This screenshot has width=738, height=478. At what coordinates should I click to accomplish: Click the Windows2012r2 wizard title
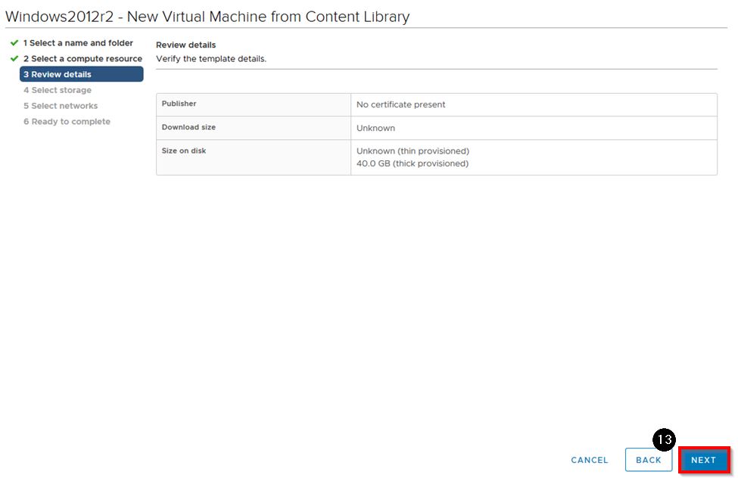(x=207, y=17)
